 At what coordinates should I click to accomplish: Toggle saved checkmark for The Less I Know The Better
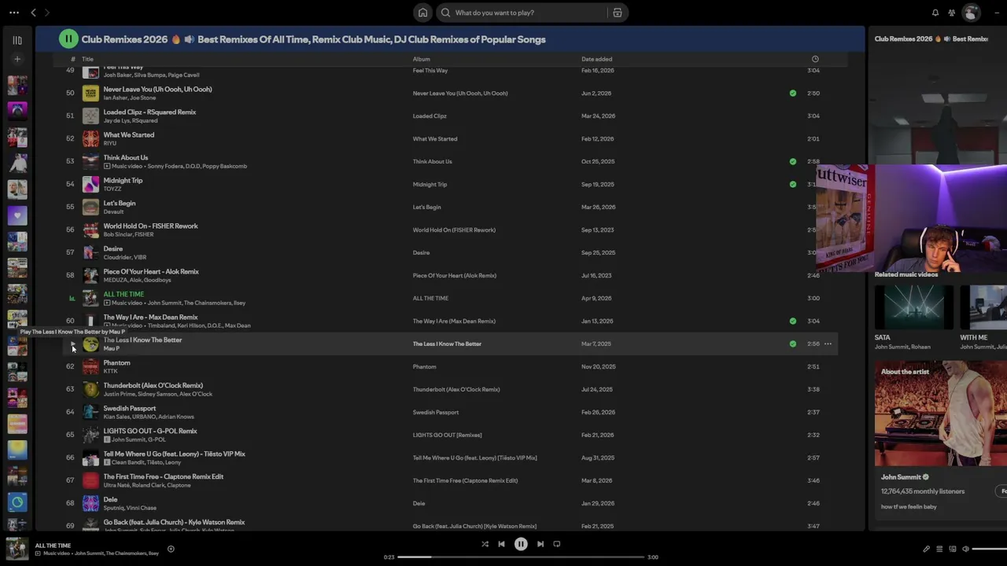click(x=793, y=344)
